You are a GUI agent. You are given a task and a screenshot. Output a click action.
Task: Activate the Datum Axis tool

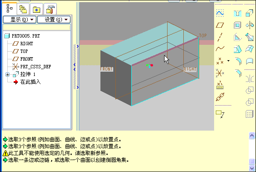[220, 37]
